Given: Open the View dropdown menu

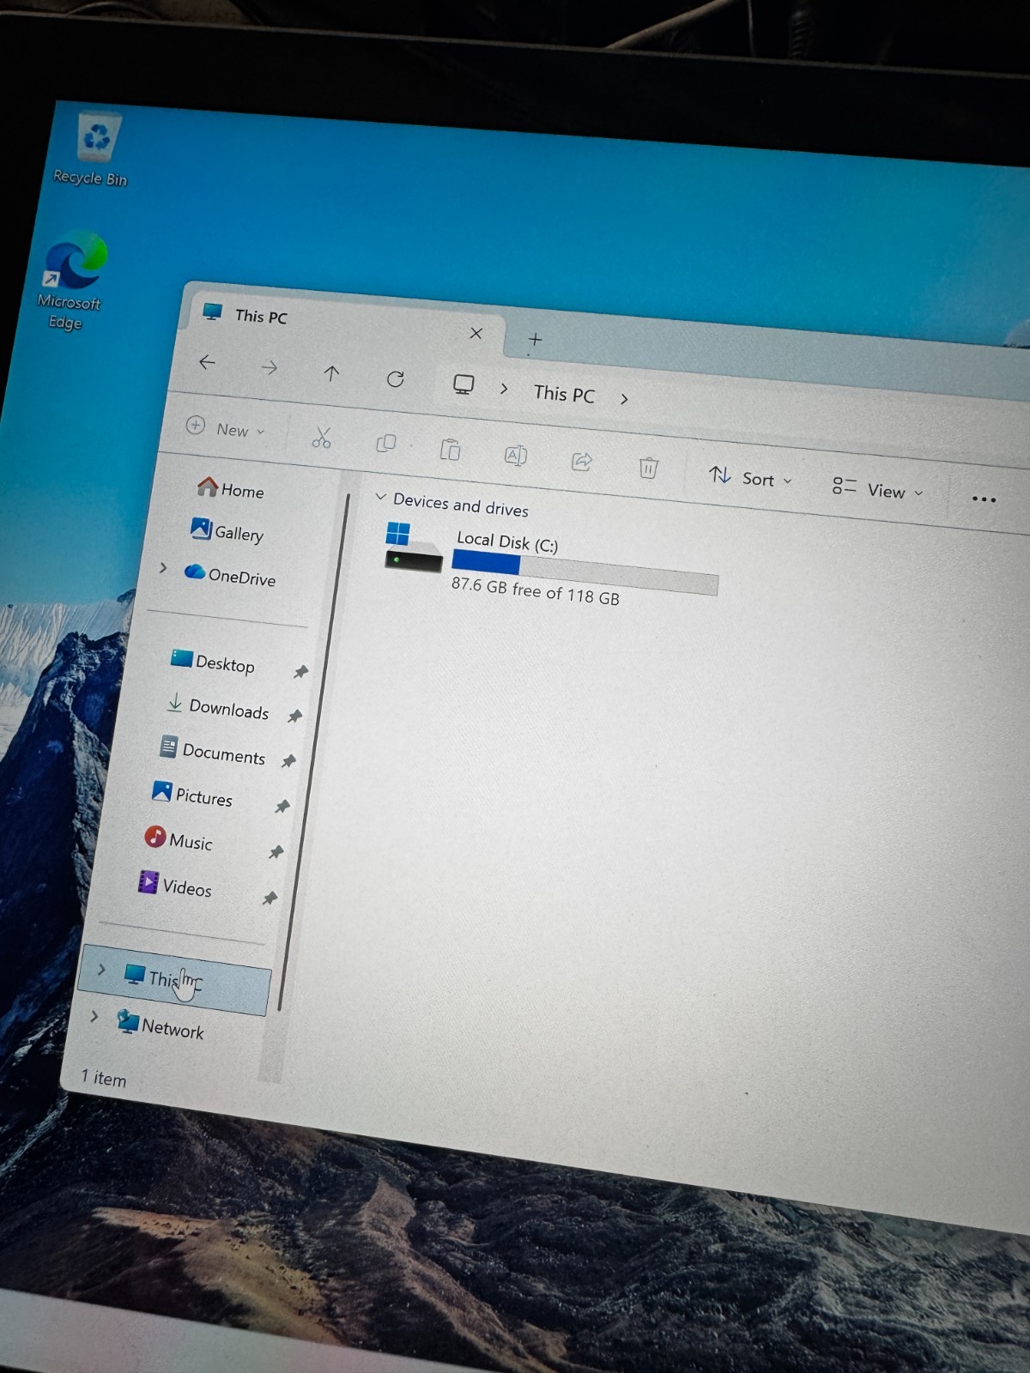Looking at the screenshot, I should pos(877,490).
